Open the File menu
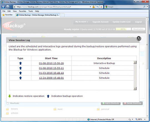 tap(4, 11)
